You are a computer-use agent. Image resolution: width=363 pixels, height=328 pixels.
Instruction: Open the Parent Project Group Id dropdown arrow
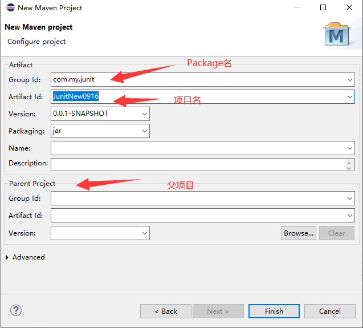pos(349,199)
